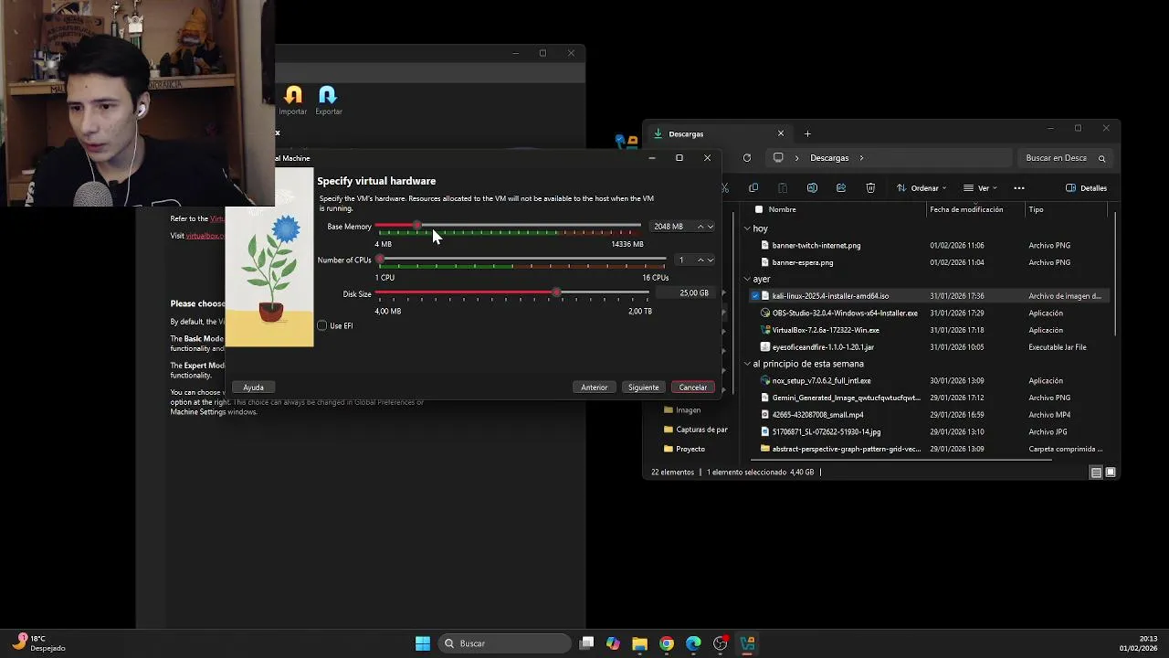Decrease Number of CPUs with down arrow
This screenshot has width=1169, height=658.
[x=711, y=260]
